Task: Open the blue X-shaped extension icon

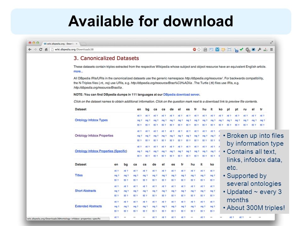Action: pos(217,50)
